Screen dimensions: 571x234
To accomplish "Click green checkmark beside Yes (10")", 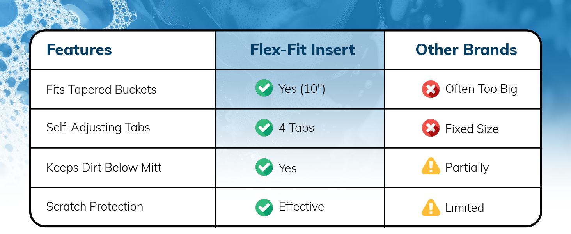I will click(x=264, y=88).
